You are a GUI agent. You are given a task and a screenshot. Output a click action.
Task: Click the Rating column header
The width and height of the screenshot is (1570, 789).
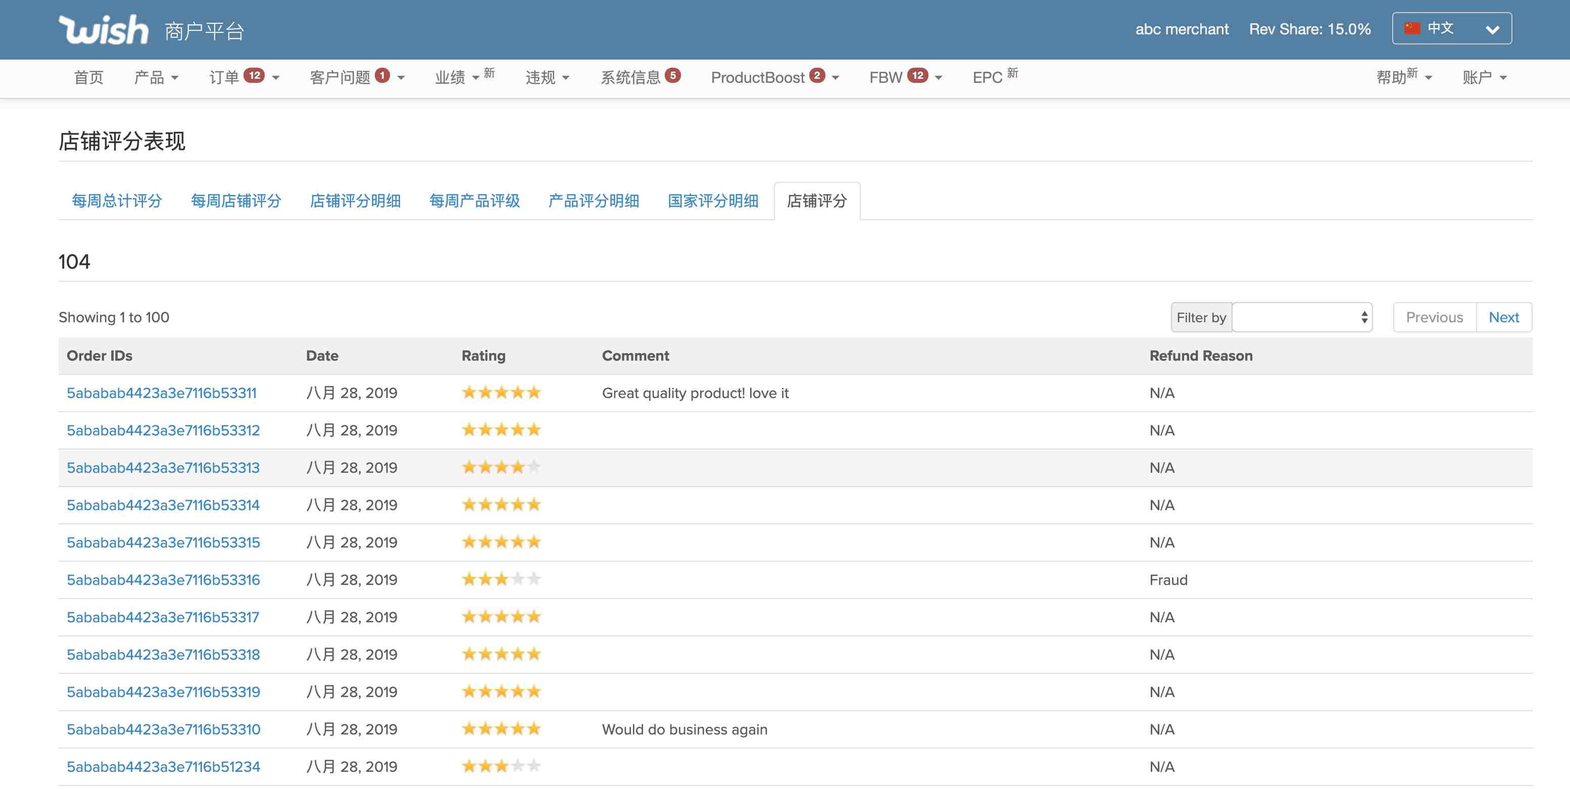coord(483,356)
